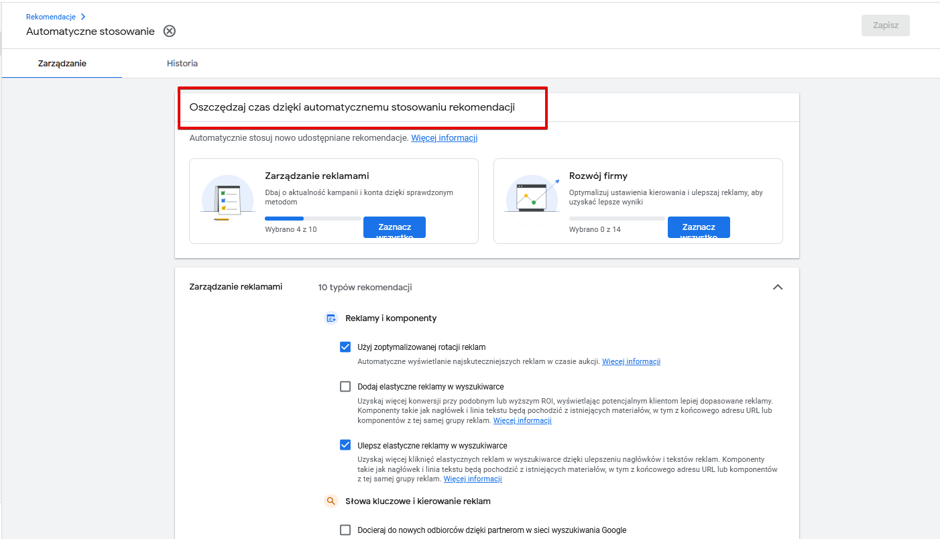Switch to the Historia tab
The height and width of the screenshot is (539, 940).
182,64
